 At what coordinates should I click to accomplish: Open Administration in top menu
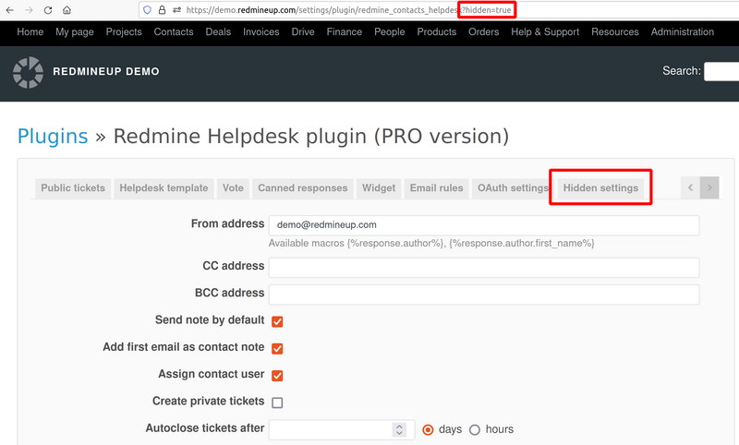(x=682, y=31)
